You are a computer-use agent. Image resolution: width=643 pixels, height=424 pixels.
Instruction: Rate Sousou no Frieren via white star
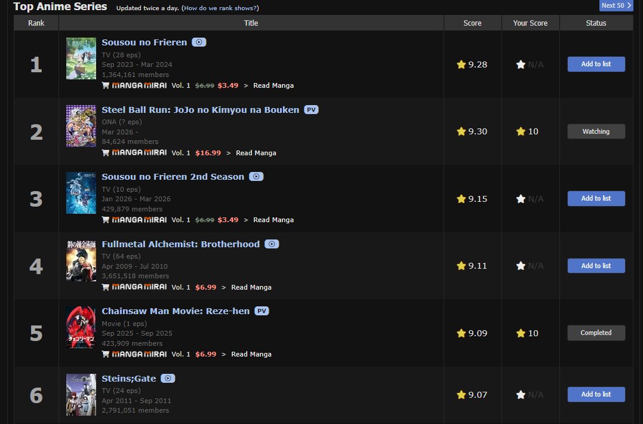(x=521, y=64)
